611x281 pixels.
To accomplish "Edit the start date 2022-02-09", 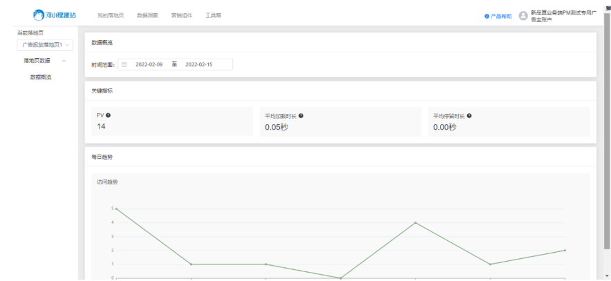I will click(149, 64).
